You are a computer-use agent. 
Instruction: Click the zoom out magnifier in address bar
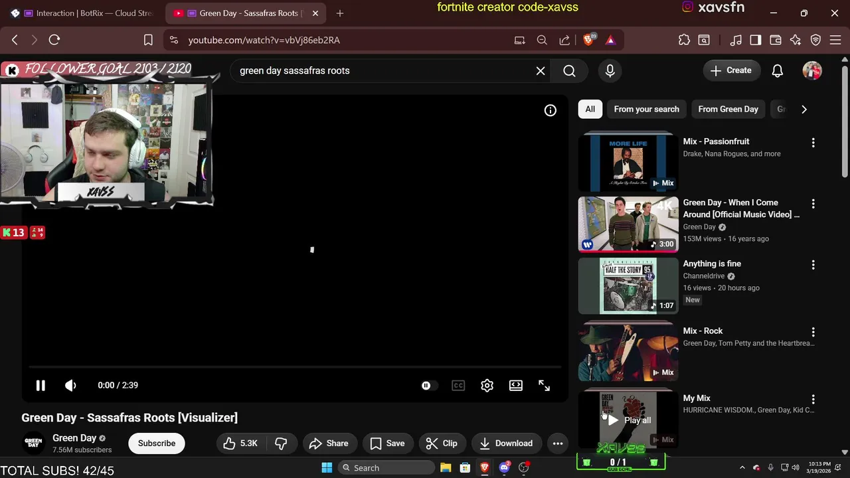point(542,40)
